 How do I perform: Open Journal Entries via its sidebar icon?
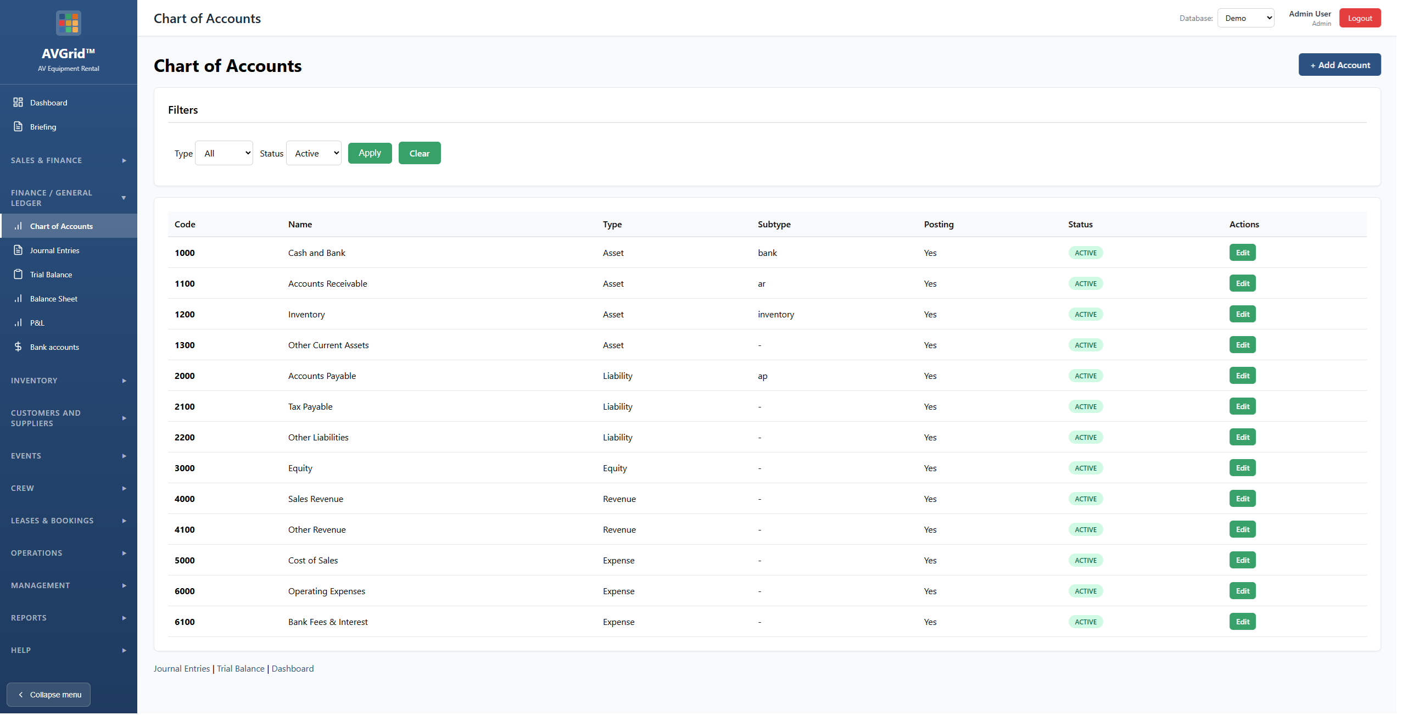click(x=18, y=250)
